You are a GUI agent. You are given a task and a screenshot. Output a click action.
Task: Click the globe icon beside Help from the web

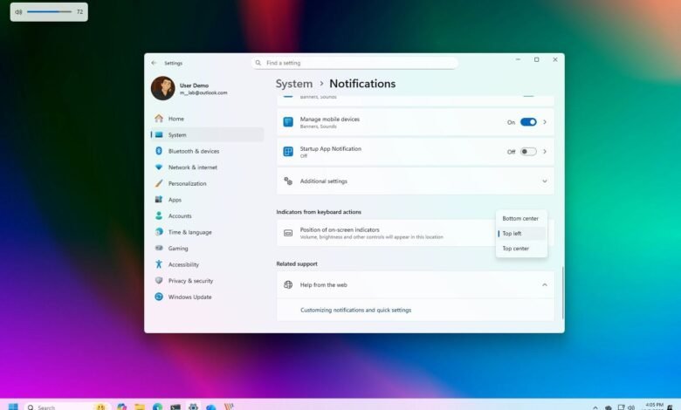point(288,284)
